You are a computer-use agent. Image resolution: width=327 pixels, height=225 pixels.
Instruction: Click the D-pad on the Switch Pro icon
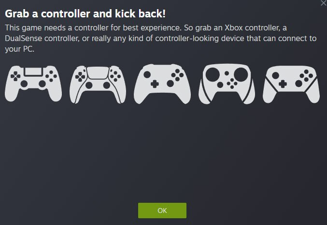[x=283, y=84]
